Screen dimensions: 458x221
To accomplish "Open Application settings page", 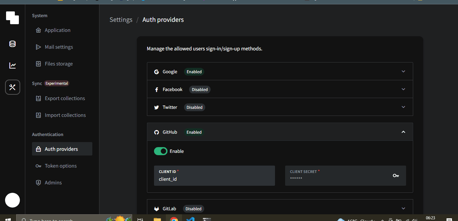I will pyautogui.click(x=62, y=30).
